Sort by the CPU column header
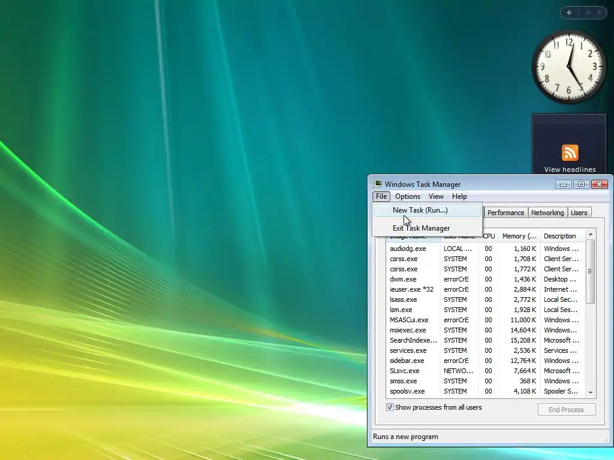 coord(489,236)
